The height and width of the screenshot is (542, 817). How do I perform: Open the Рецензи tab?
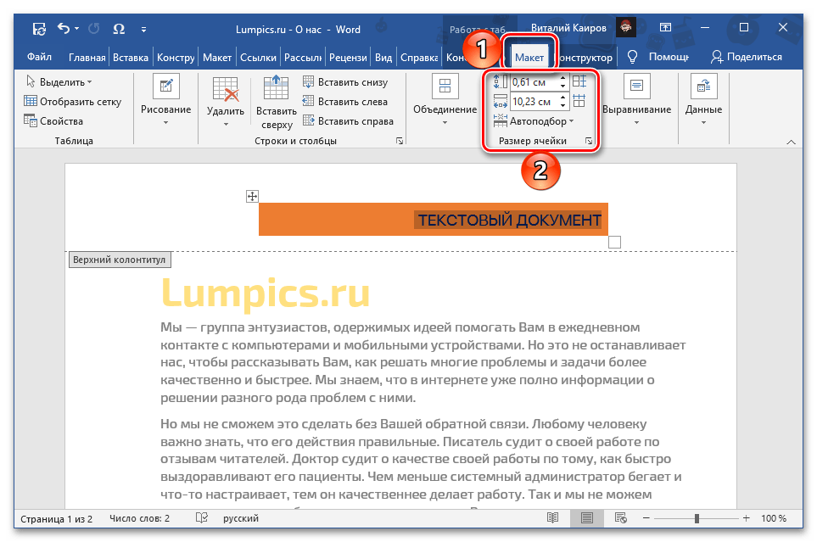348,58
